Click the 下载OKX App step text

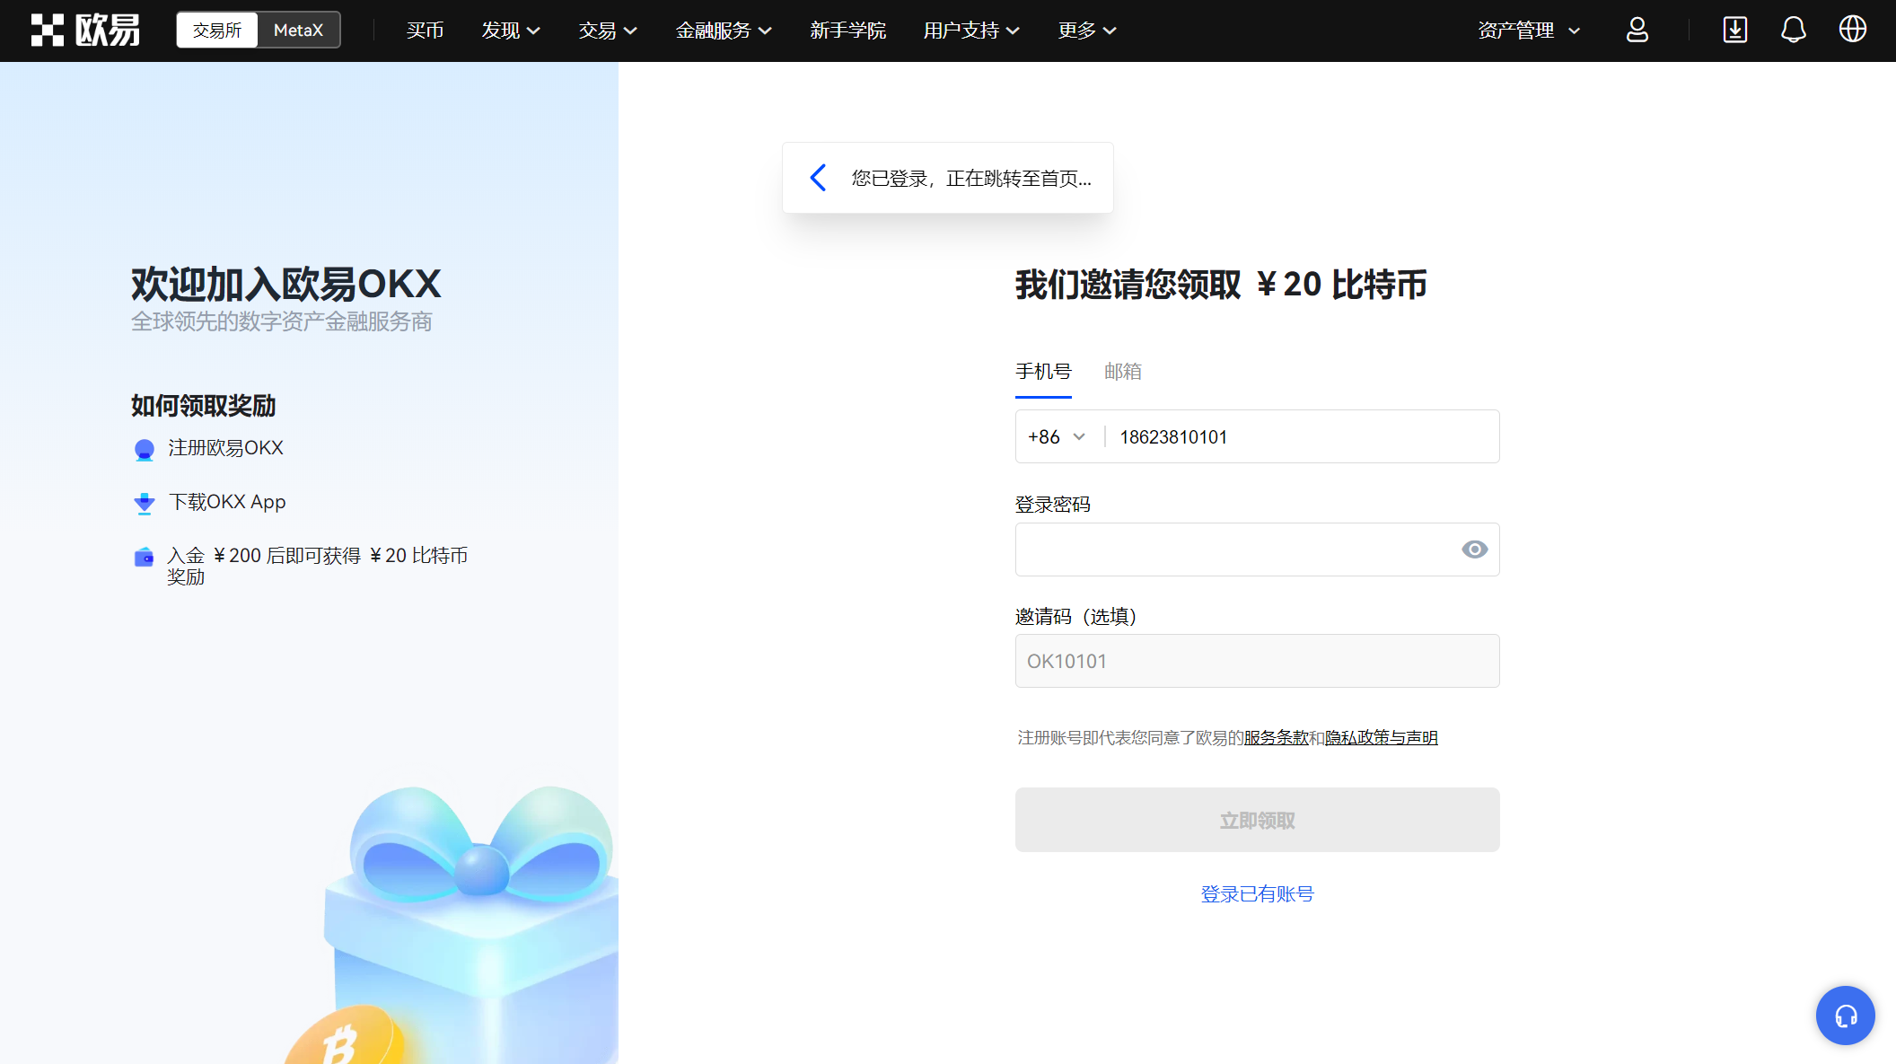(227, 502)
